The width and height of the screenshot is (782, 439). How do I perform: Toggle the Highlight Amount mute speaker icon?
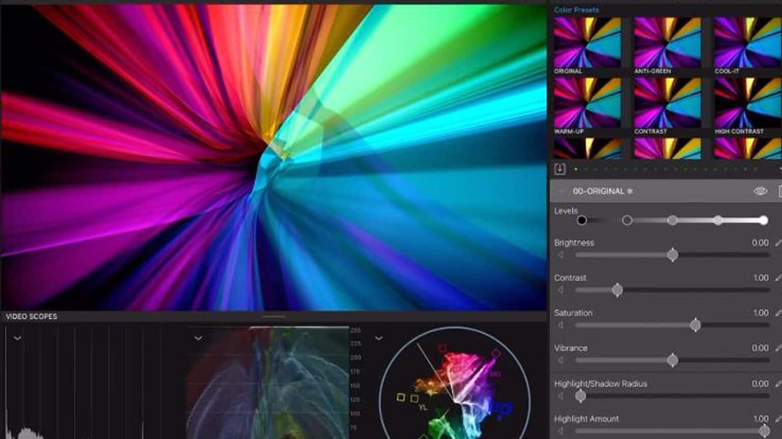click(561, 430)
